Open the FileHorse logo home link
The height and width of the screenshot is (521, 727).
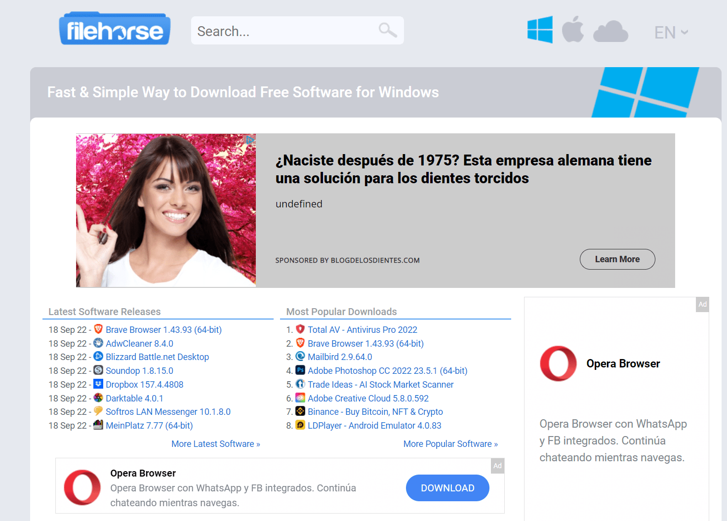(x=115, y=29)
